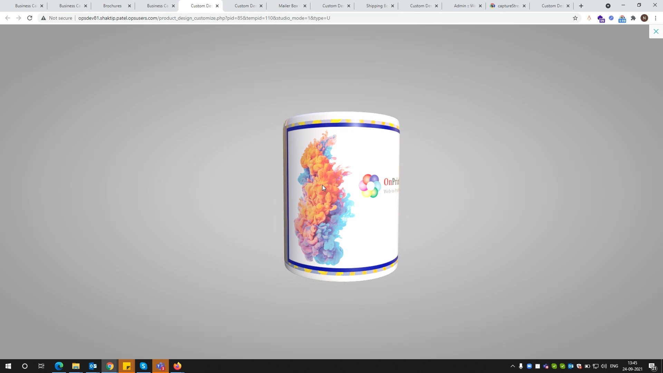Expand the tab search dropdown
The width and height of the screenshot is (663, 373).
click(608, 6)
